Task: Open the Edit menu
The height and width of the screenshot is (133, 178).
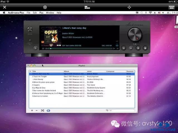Action: point(35,13)
